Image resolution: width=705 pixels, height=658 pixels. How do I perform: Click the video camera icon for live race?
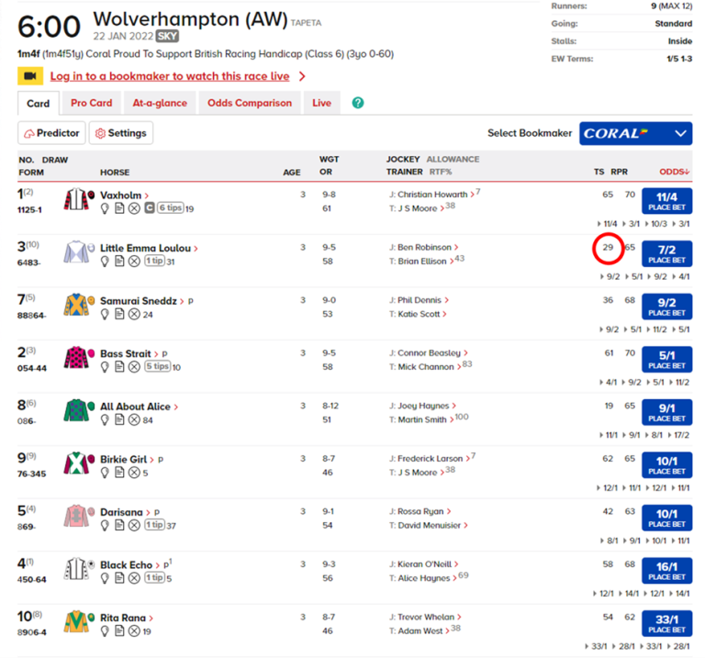pos(30,76)
